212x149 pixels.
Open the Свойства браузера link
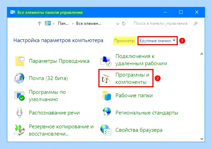[x=139, y=130]
